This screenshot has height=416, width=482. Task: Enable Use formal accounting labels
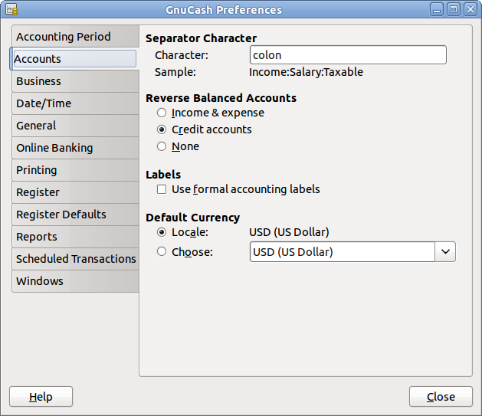tap(162, 189)
